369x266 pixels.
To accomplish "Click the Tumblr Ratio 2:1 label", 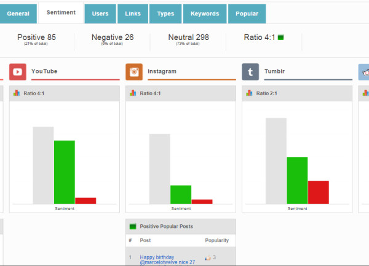I will click(x=267, y=93).
